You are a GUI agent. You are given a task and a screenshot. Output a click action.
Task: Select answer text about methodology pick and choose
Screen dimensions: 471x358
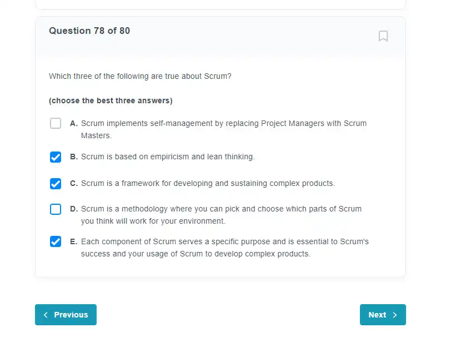point(221,215)
